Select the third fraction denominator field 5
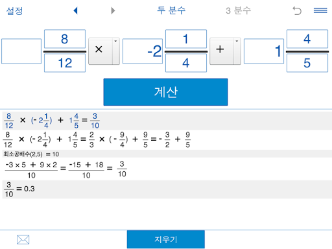 click(307, 63)
